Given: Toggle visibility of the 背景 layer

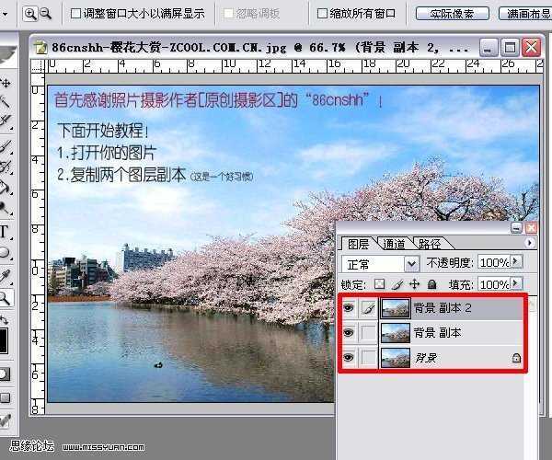Looking at the screenshot, I should click(350, 357).
